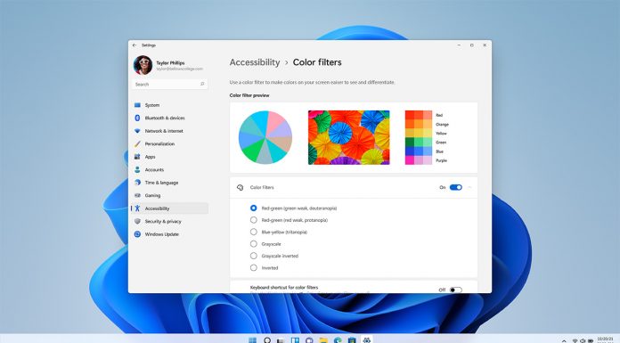Open System settings from the sidebar
Screen dimensions: 620x343
pos(170,105)
